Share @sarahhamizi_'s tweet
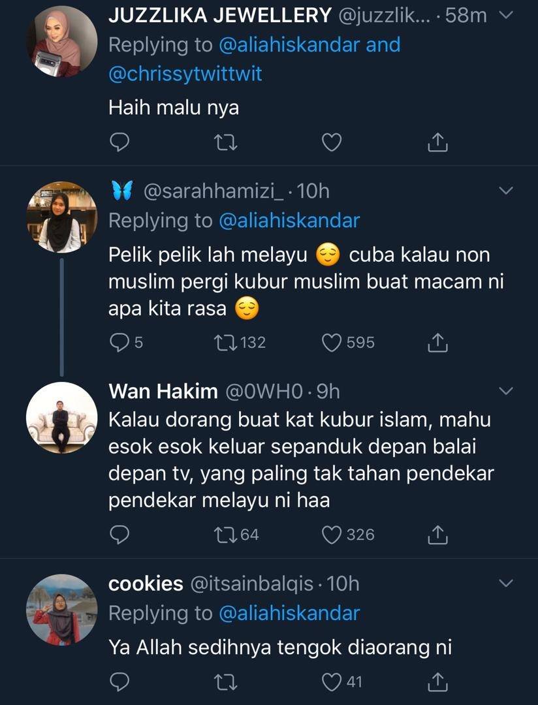 [437, 342]
